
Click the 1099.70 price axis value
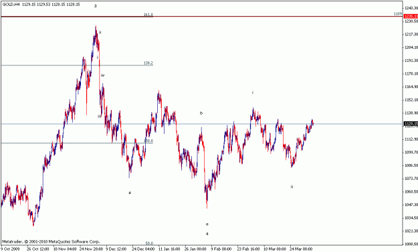pyautogui.click(x=411, y=152)
